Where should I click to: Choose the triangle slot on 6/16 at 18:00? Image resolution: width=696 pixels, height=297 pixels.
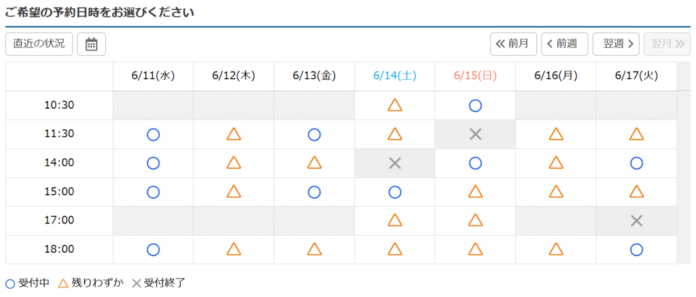[556, 249]
